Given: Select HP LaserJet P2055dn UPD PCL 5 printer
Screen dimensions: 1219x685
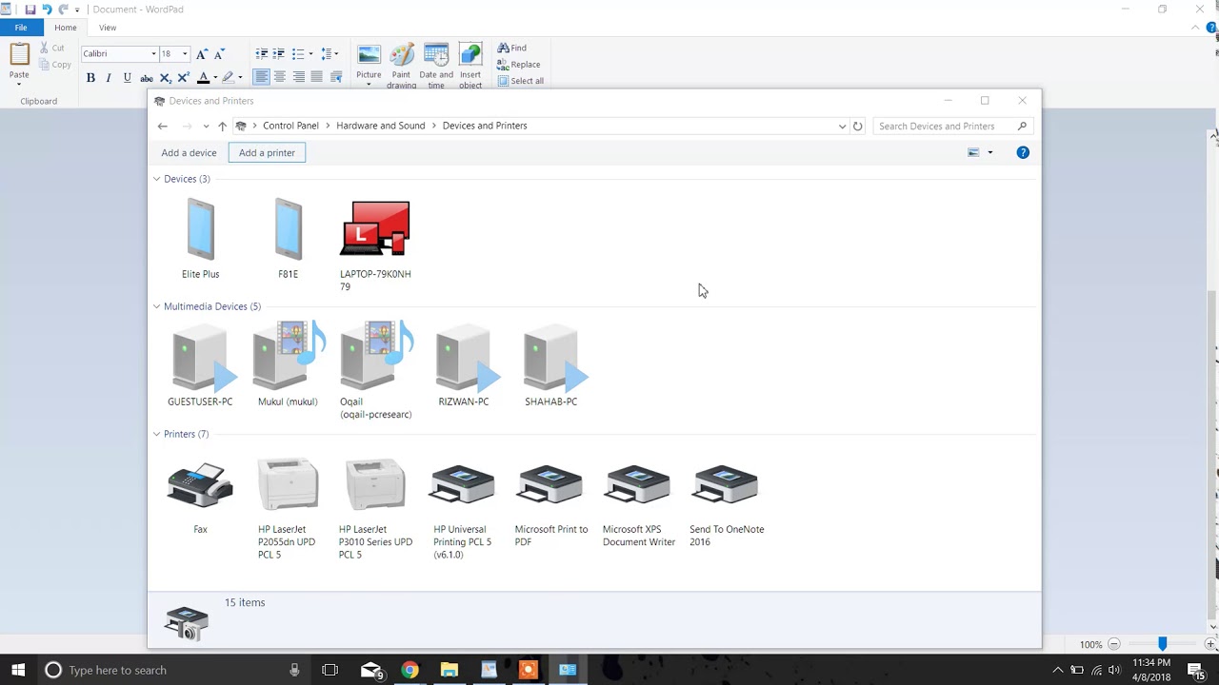Looking at the screenshot, I should (x=288, y=509).
